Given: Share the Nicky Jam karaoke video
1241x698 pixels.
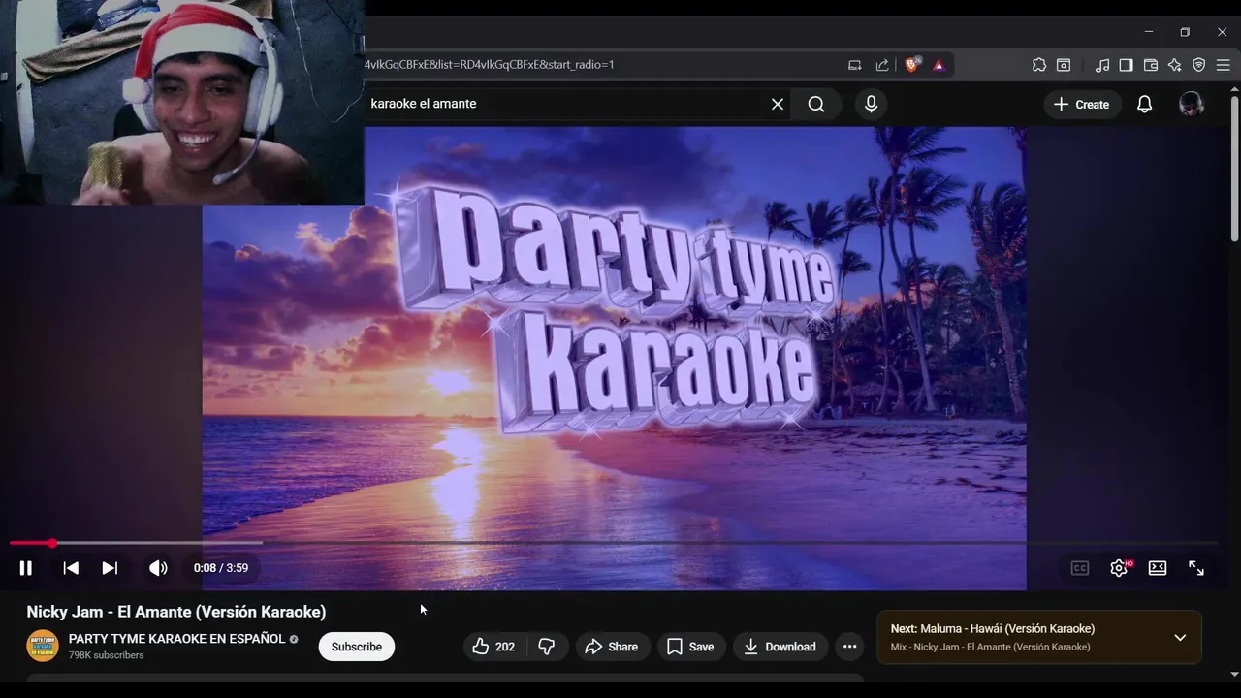Looking at the screenshot, I should [x=611, y=647].
